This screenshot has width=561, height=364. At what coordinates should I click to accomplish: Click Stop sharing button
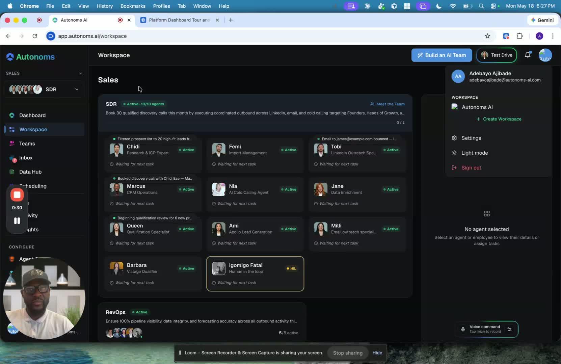[348, 353]
